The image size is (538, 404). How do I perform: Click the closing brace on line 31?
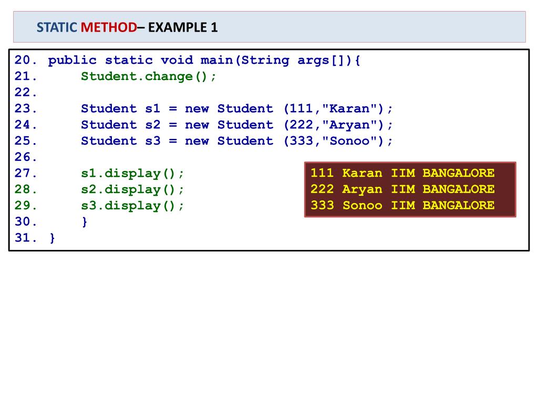[52, 238]
